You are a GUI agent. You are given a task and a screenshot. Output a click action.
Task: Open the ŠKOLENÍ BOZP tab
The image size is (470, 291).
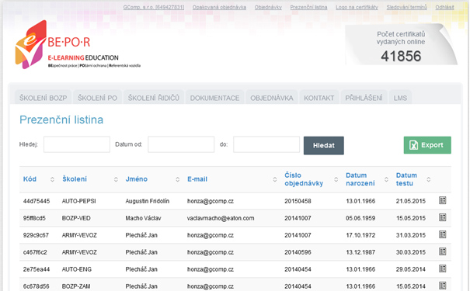click(44, 98)
